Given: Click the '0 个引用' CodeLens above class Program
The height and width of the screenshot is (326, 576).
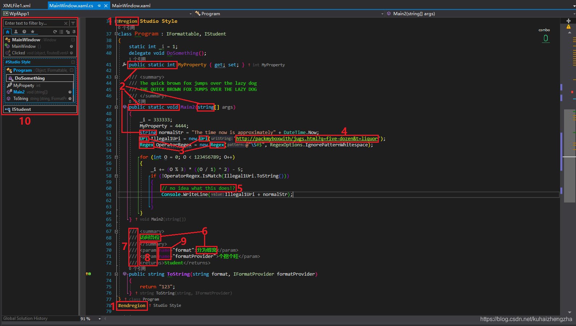Looking at the screenshot, I should [x=126, y=28].
